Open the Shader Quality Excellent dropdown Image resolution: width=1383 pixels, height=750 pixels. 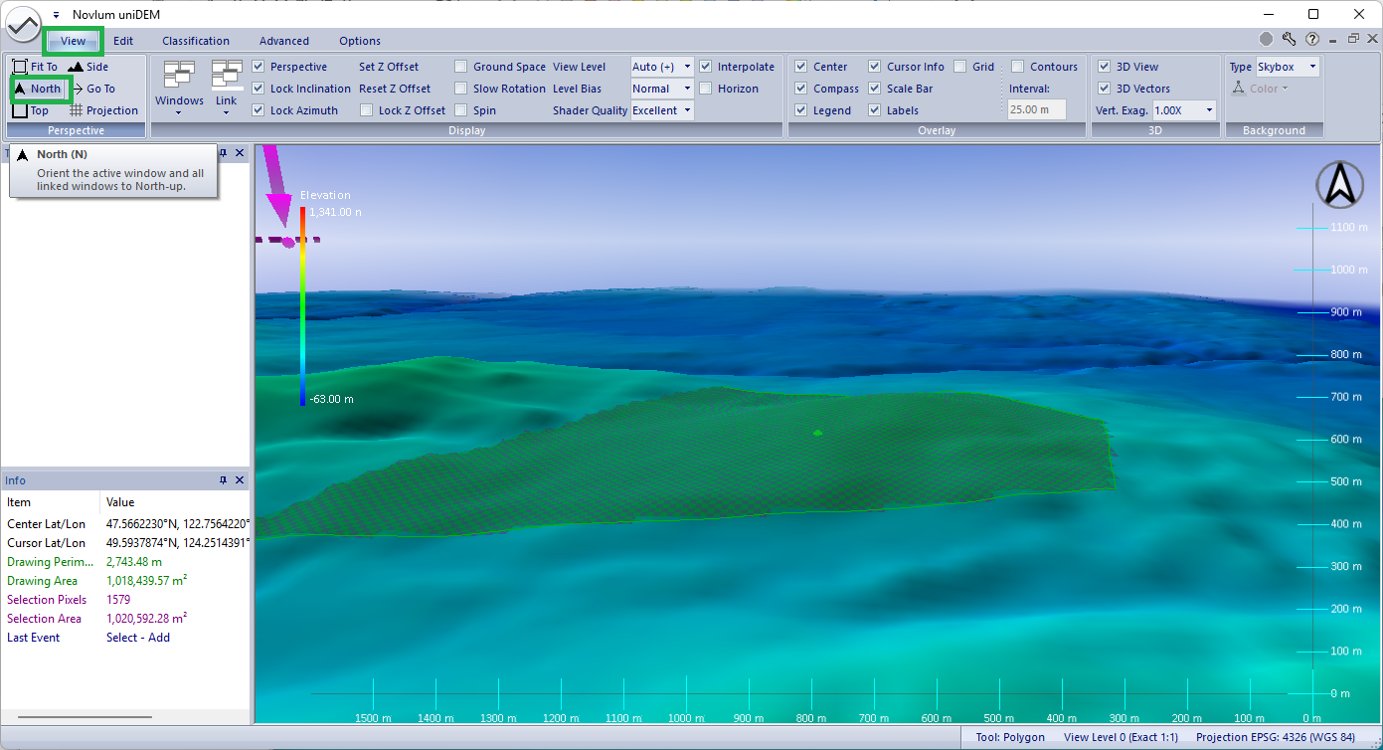[x=662, y=110]
